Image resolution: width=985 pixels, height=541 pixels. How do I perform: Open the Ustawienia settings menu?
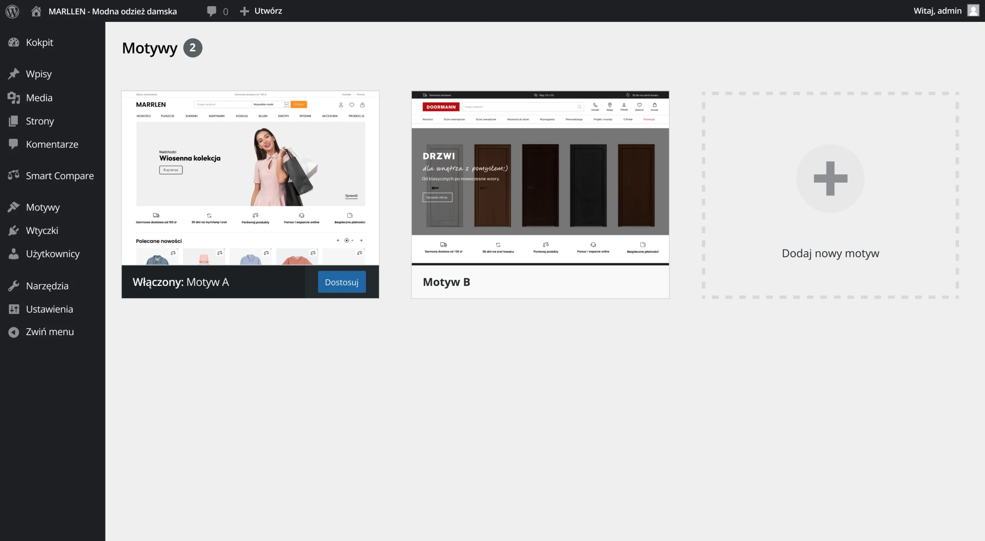(49, 309)
